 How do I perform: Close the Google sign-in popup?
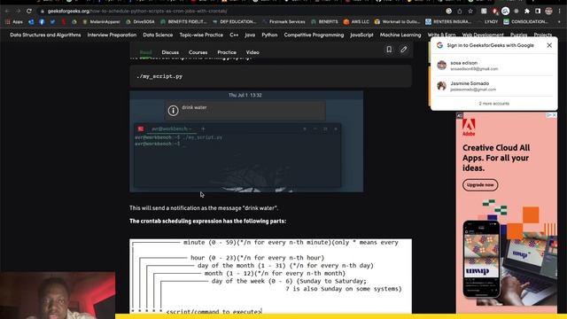point(549,45)
